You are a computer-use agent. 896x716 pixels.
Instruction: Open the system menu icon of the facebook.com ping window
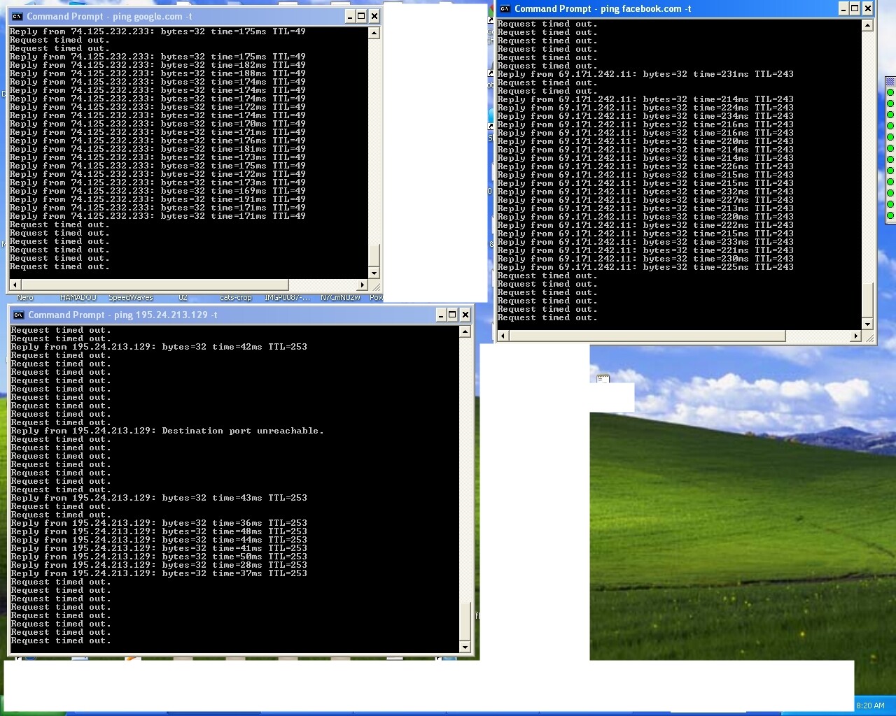(505, 9)
